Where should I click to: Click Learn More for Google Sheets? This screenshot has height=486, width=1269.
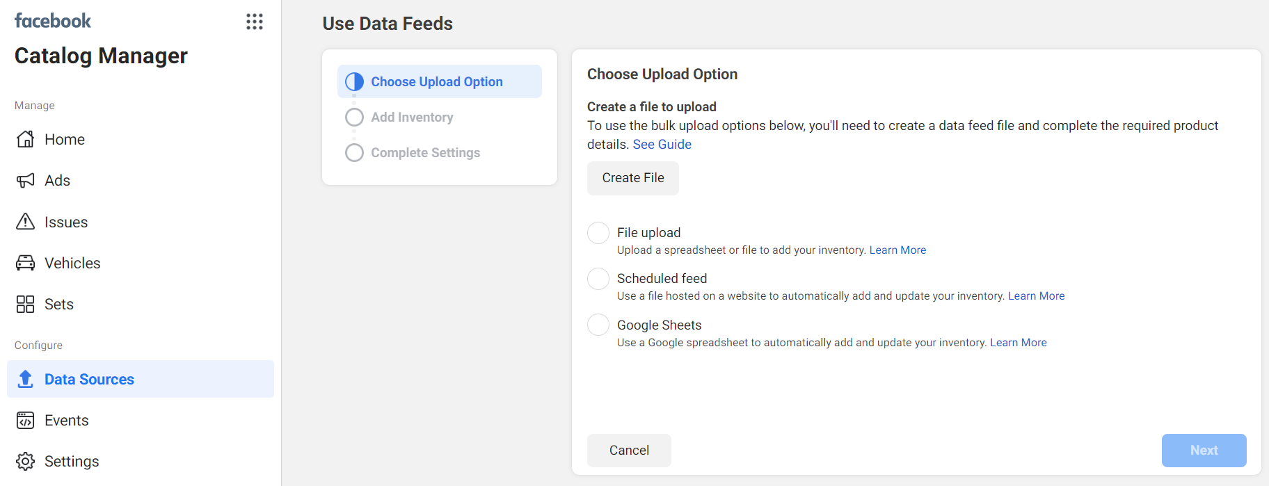tap(1018, 343)
